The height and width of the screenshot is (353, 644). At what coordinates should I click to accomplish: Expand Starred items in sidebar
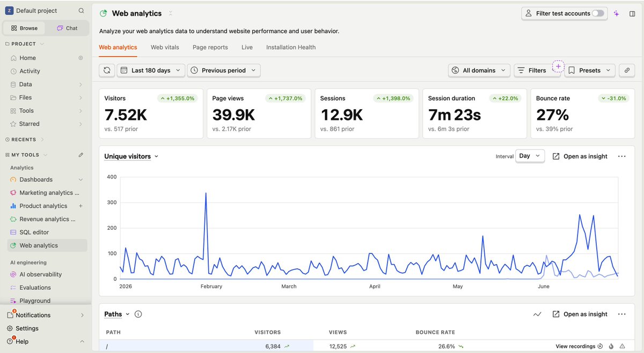click(x=47, y=124)
